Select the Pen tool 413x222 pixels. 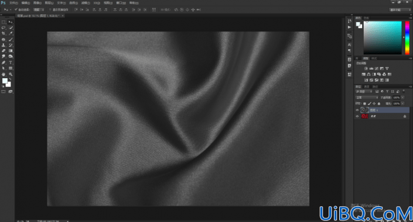coord(4,63)
